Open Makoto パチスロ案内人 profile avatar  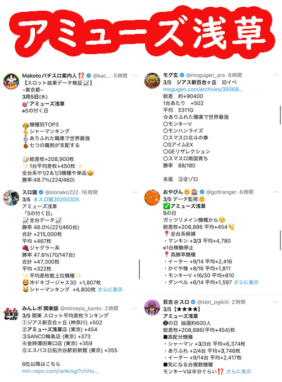pos(11,81)
